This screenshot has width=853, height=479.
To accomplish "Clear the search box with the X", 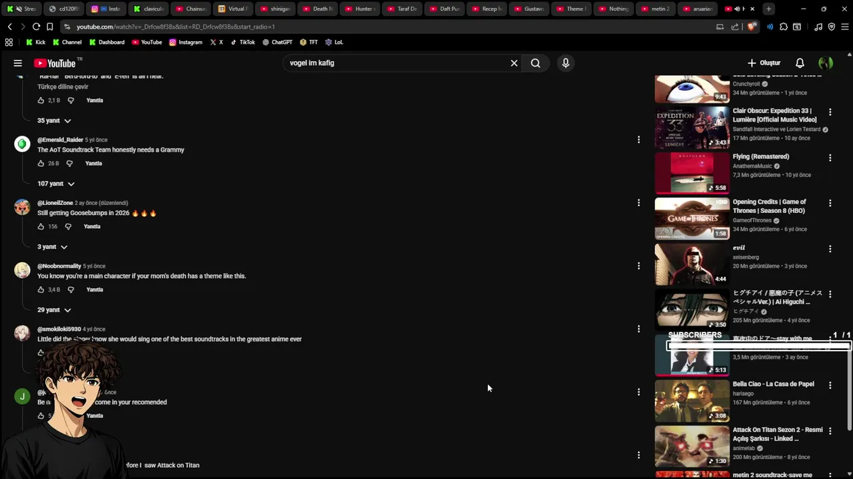I will 514,63.
